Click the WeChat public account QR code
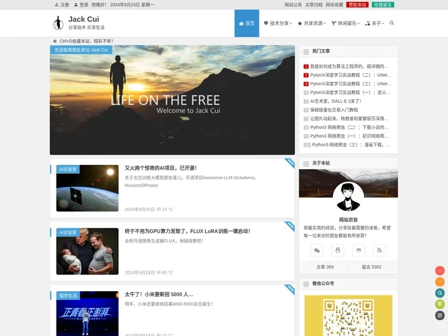The image size is (448, 336). pos(348,315)
